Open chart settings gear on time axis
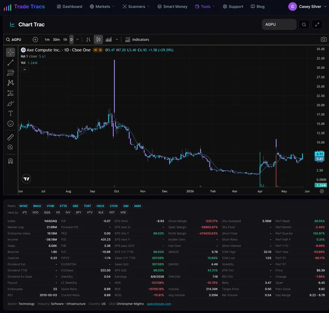The image size is (329, 313). [322, 191]
